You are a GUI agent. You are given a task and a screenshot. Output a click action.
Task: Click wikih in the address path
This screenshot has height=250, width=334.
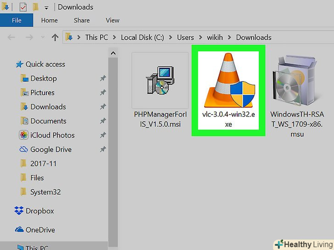pyautogui.click(x=215, y=38)
